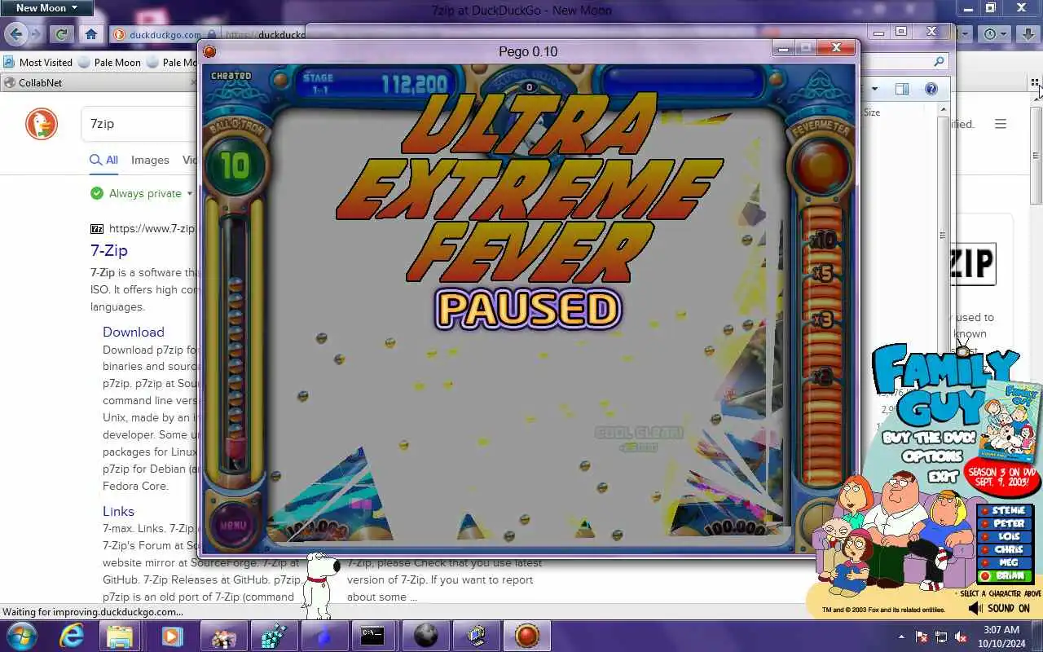
Task: Select Peter in the Family Guy widget
Action: [x=1005, y=524]
